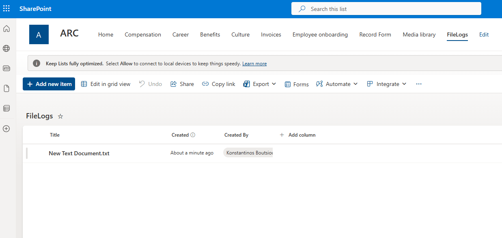Viewport: 502px width, 238px height.
Task: Click the Created column info icon
Action: [193, 135]
